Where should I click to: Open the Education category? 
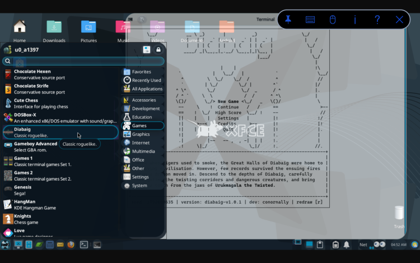(143, 117)
